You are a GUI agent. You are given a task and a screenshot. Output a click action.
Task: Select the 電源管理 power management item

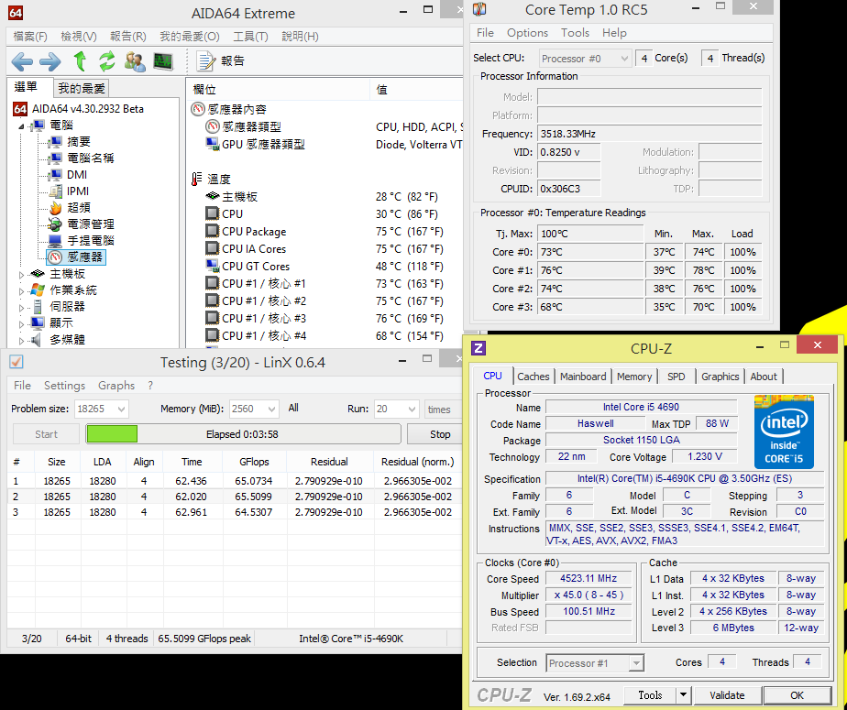point(90,224)
